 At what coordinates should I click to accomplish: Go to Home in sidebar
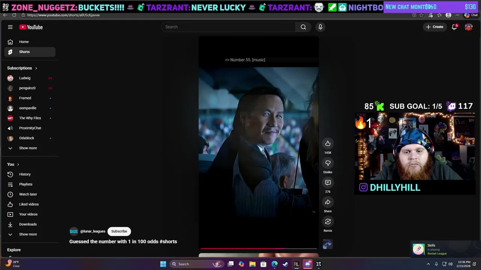coord(30,42)
